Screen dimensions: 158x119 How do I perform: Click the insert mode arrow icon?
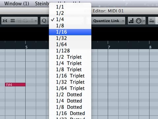tap(152, 21)
